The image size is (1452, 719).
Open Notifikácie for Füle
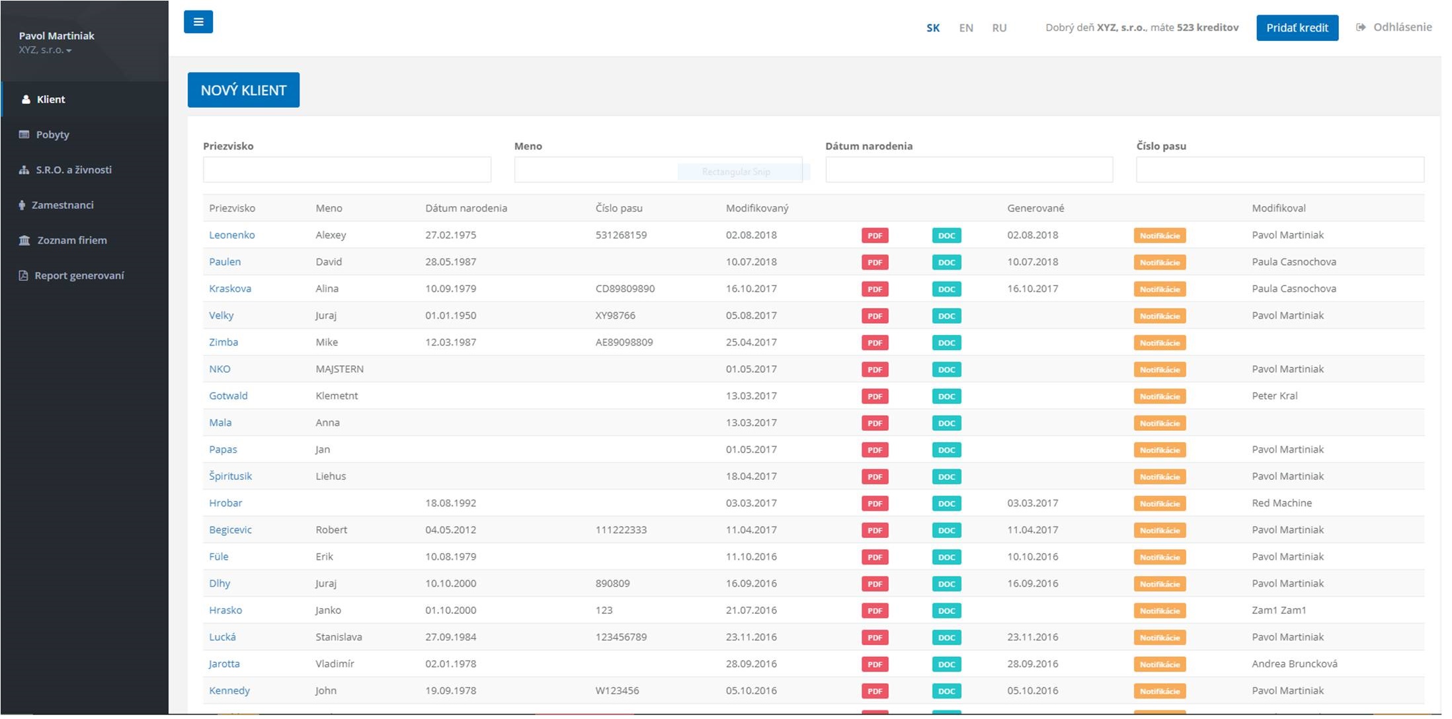[x=1160, y=557]
